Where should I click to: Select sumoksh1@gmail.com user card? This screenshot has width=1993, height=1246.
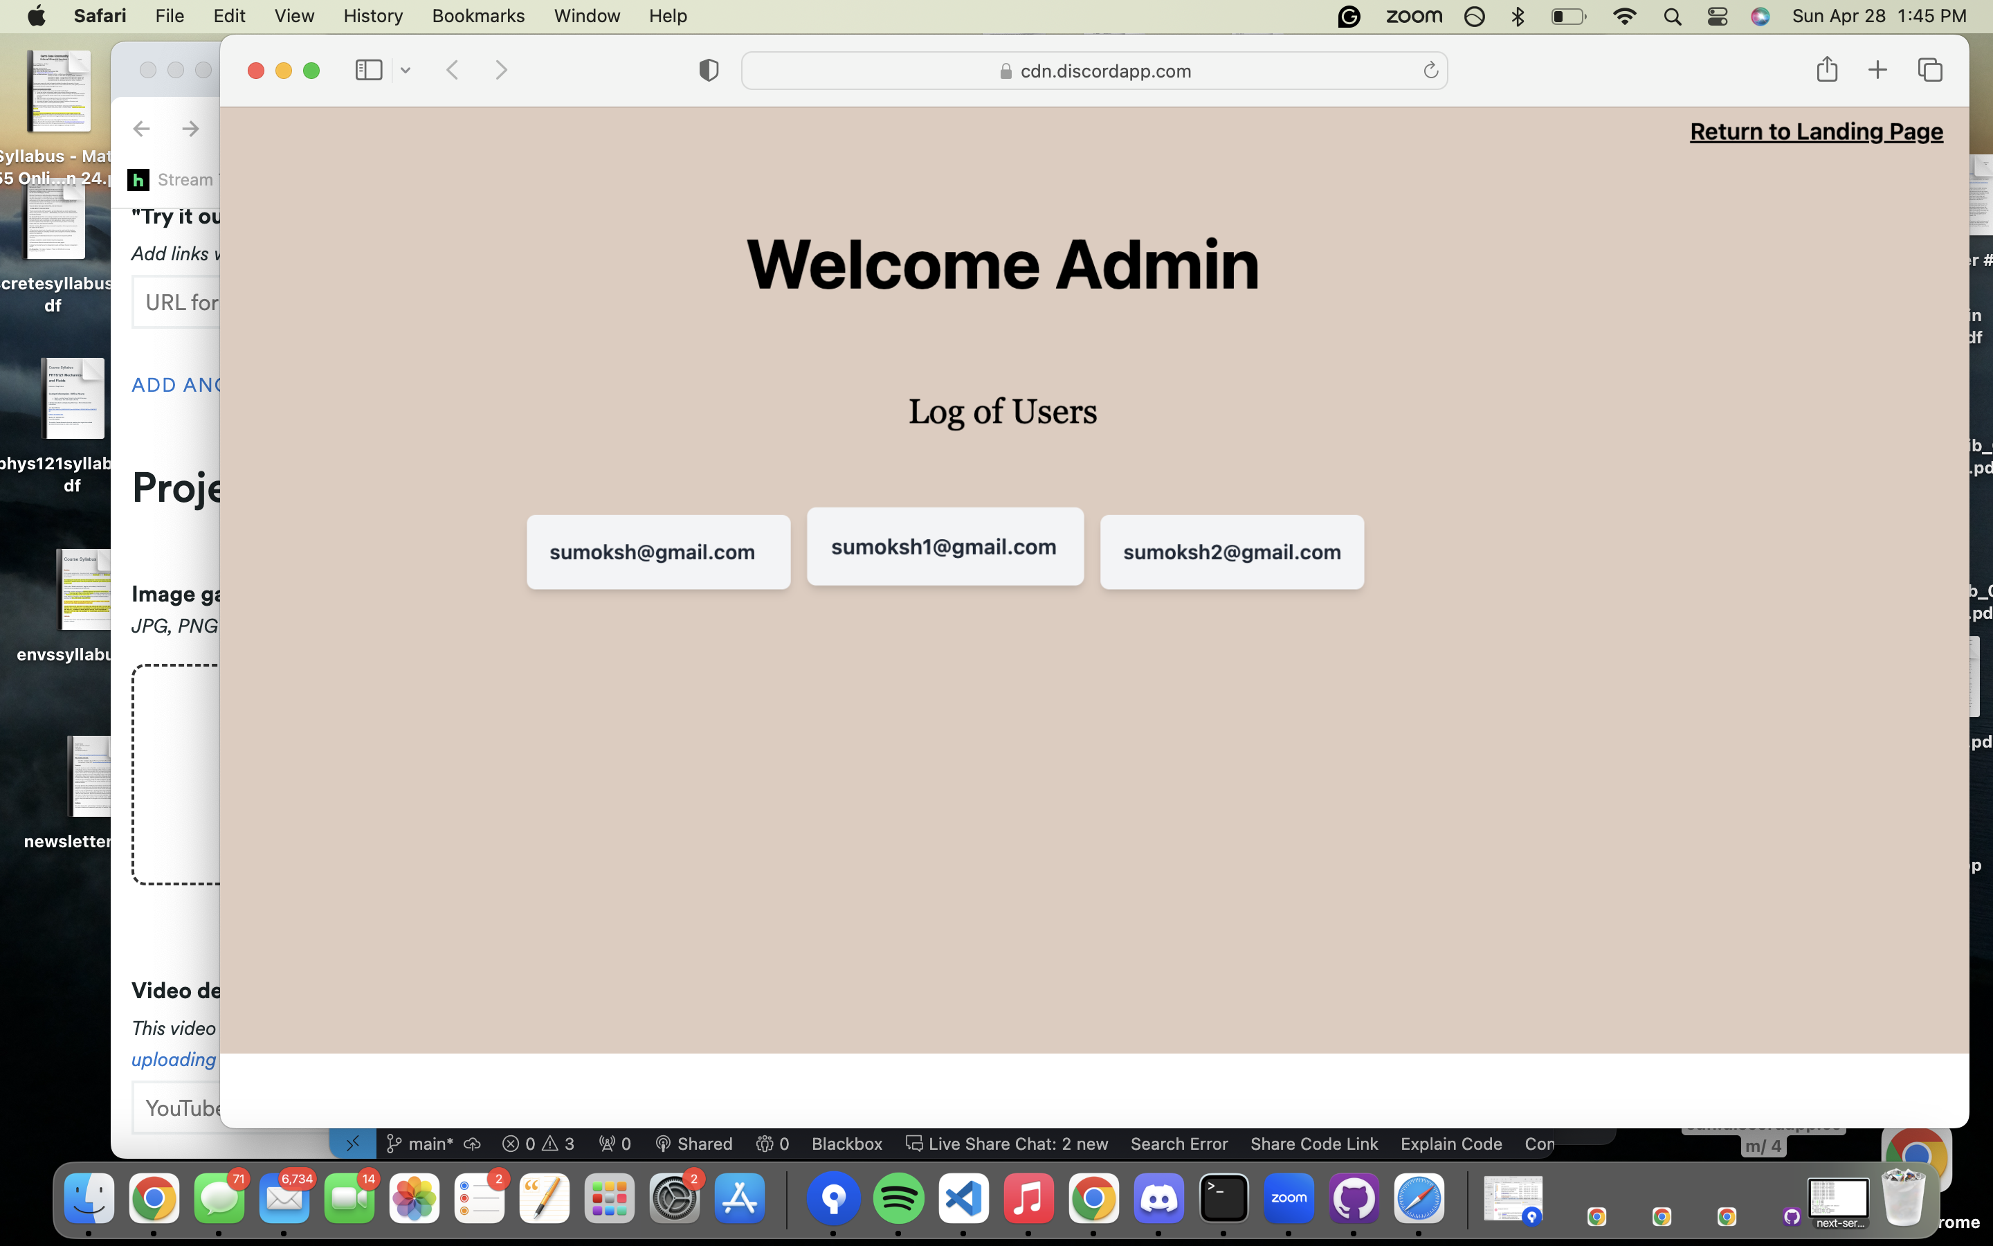coord(945,546)
